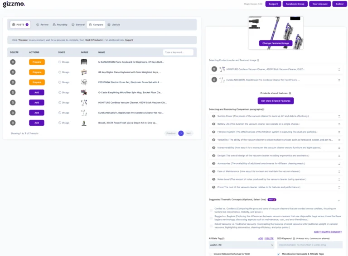
Task: Click the gizzmo logo
Action: (x=14, y=5)
